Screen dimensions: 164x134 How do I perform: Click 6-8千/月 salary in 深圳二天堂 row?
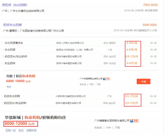pos(132,43)
